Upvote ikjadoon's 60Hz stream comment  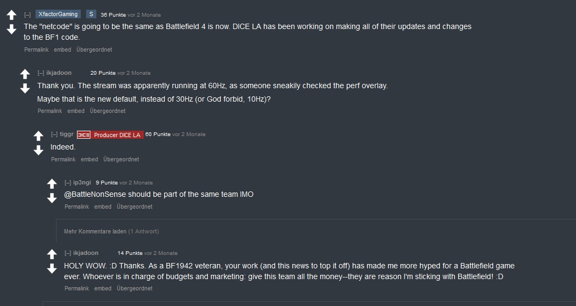tap(25, 74)
